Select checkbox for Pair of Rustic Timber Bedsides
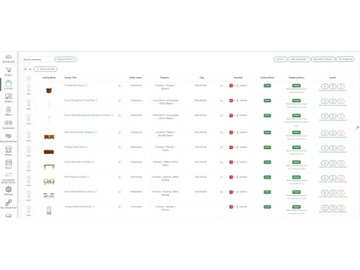Viewport: 360px width, 270px height. click(29, 132)
